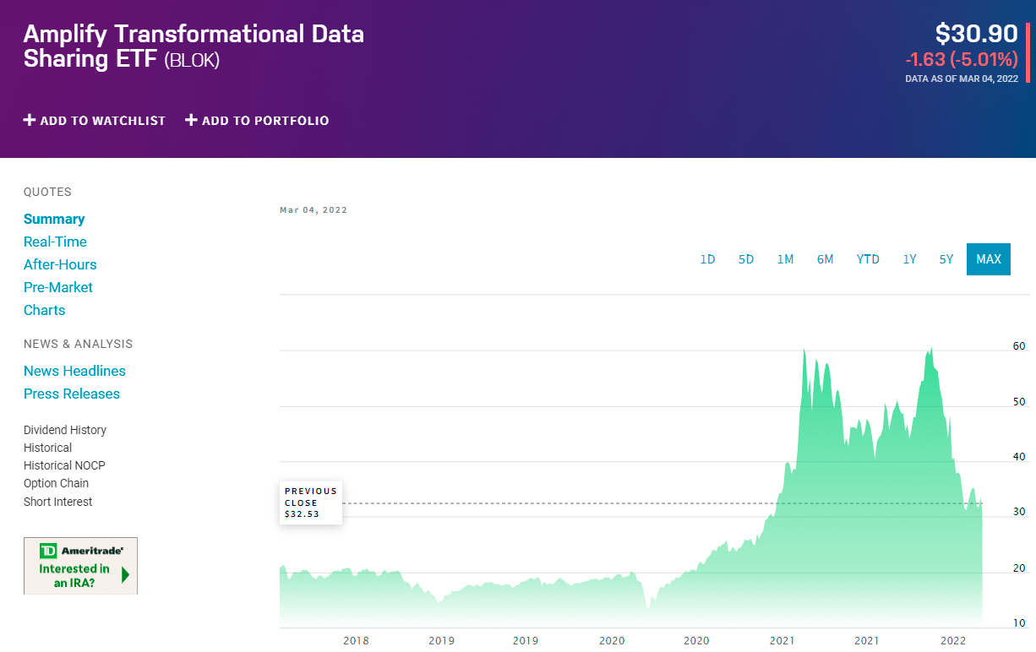Image resolution: width=1036 pixels, height=652 pixels.
Task: Click the 2018 x-axis label
Action: [356, 641]
